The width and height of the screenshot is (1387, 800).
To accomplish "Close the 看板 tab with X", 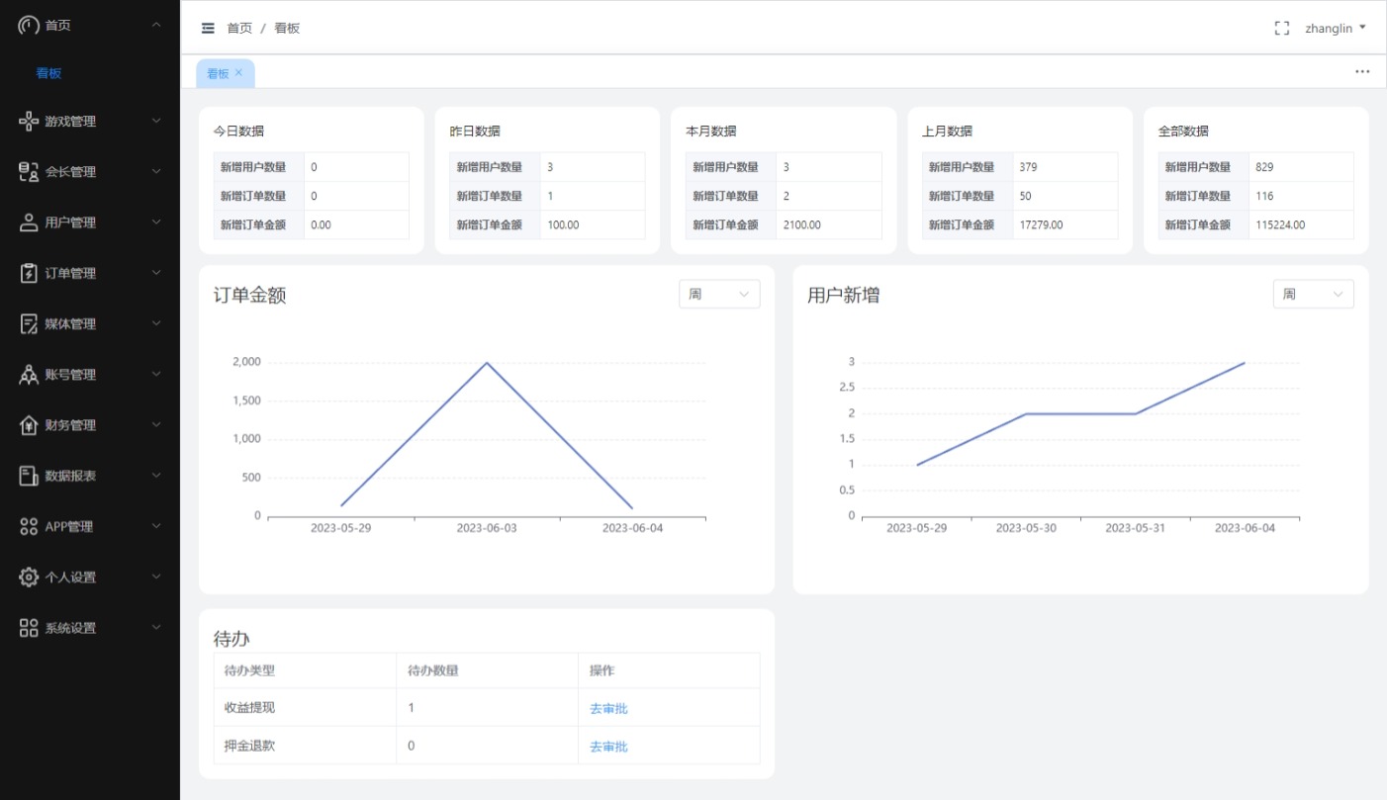I will (238, 72).
